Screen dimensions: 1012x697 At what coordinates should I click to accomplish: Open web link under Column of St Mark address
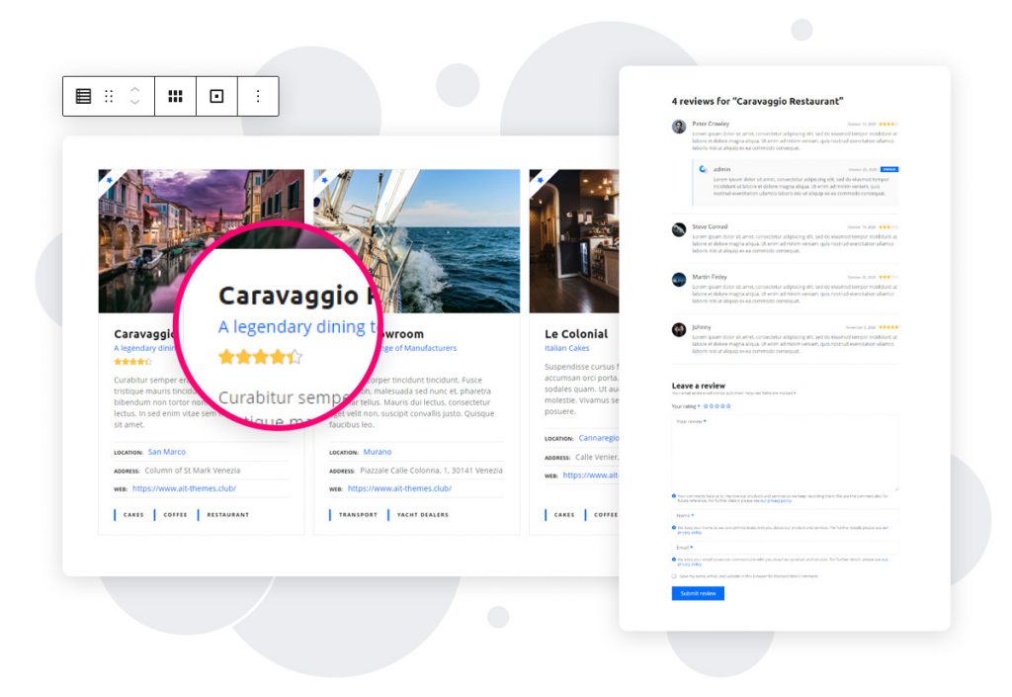click(184, 488)
